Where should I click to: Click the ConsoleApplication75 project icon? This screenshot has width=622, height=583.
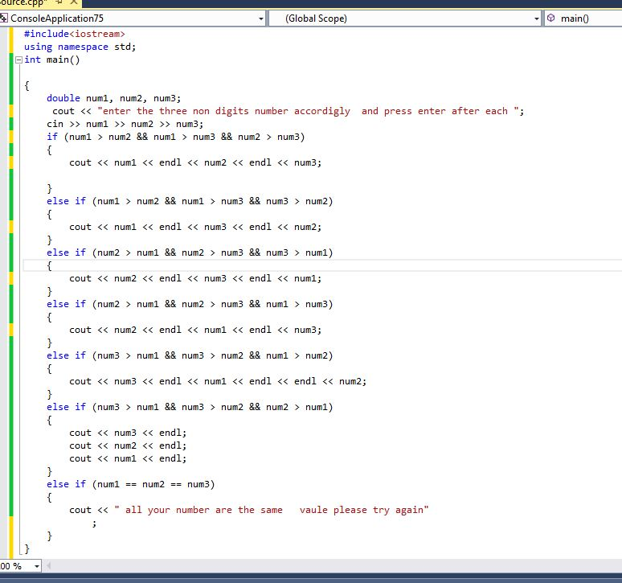[4, 18]
